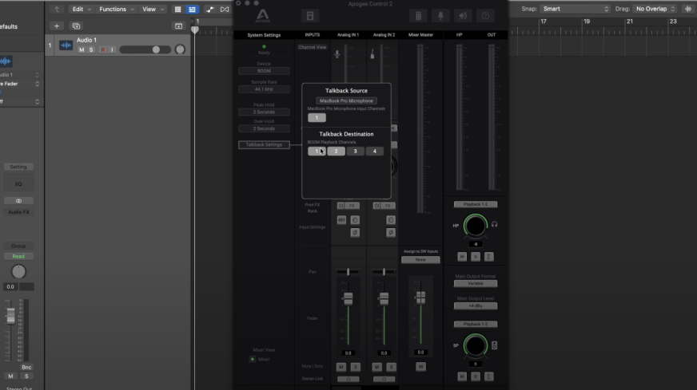This screenshot has width=697, height=390.
Task: Enable 48V phantom power on Analog IN 1
Action: click(341, 219)
